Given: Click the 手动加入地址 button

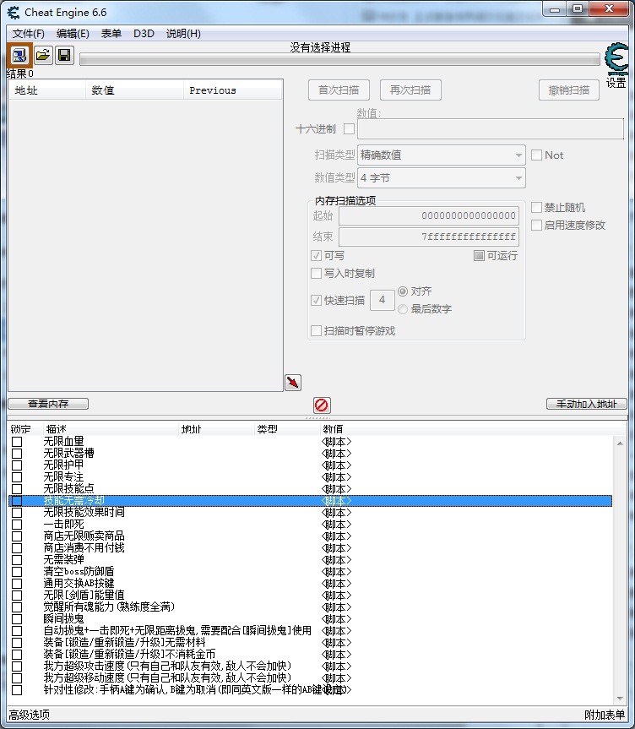Looking at the screenshot, I should tap(587, 404).
